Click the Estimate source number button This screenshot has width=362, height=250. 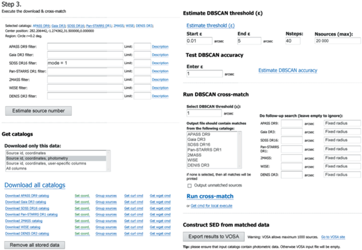coord(38,111)
